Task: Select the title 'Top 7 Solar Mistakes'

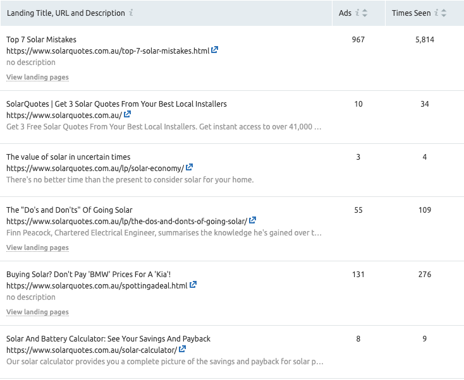Action: click(x=41, y=40)
